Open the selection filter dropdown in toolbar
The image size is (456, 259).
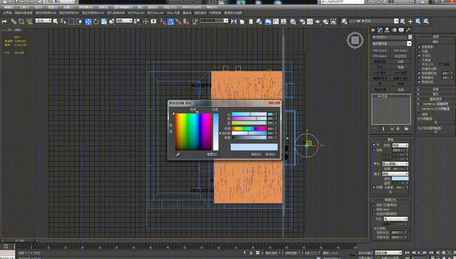43,21
